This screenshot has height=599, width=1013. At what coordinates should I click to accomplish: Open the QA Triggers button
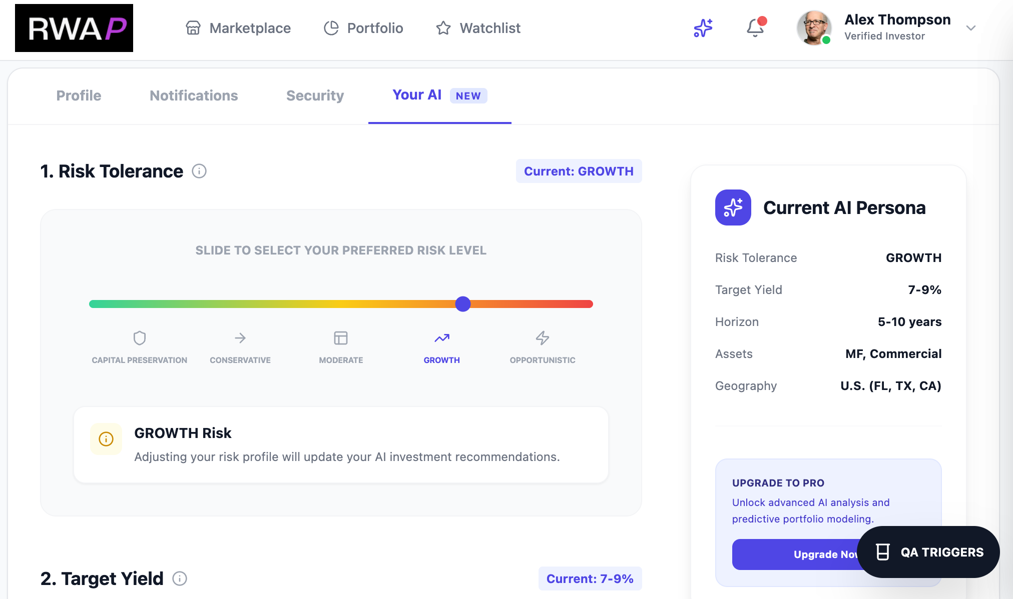coord(928,552)
